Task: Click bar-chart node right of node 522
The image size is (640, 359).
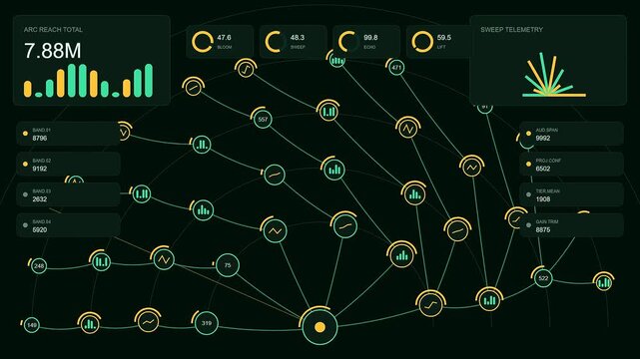Action: (x=604, y=282)
